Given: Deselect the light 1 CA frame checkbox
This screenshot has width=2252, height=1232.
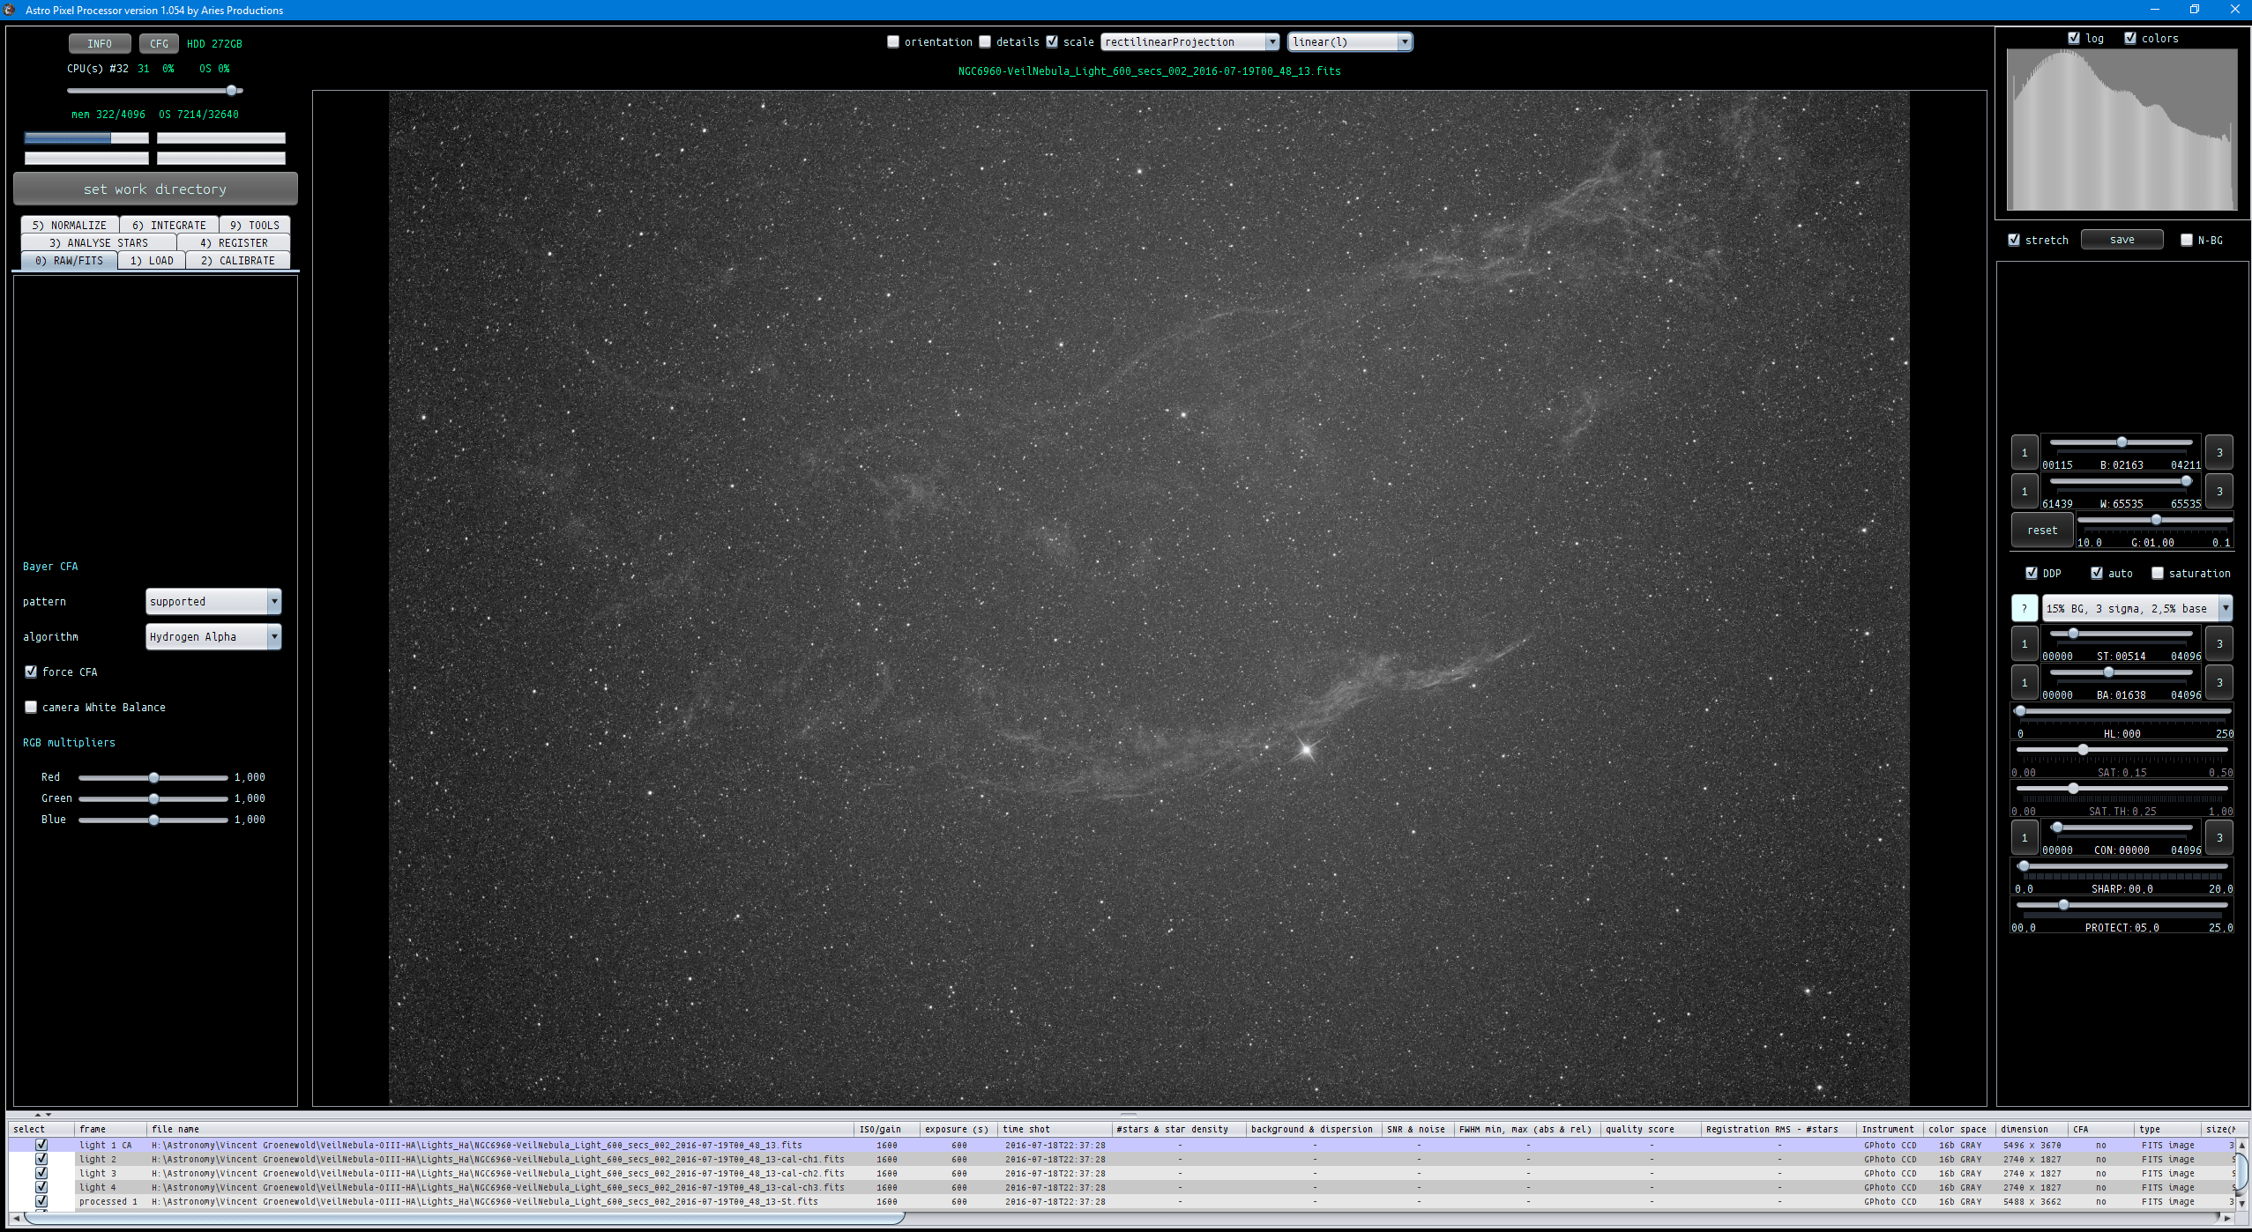Looking at the screenshot, I should click(41, 1145).
